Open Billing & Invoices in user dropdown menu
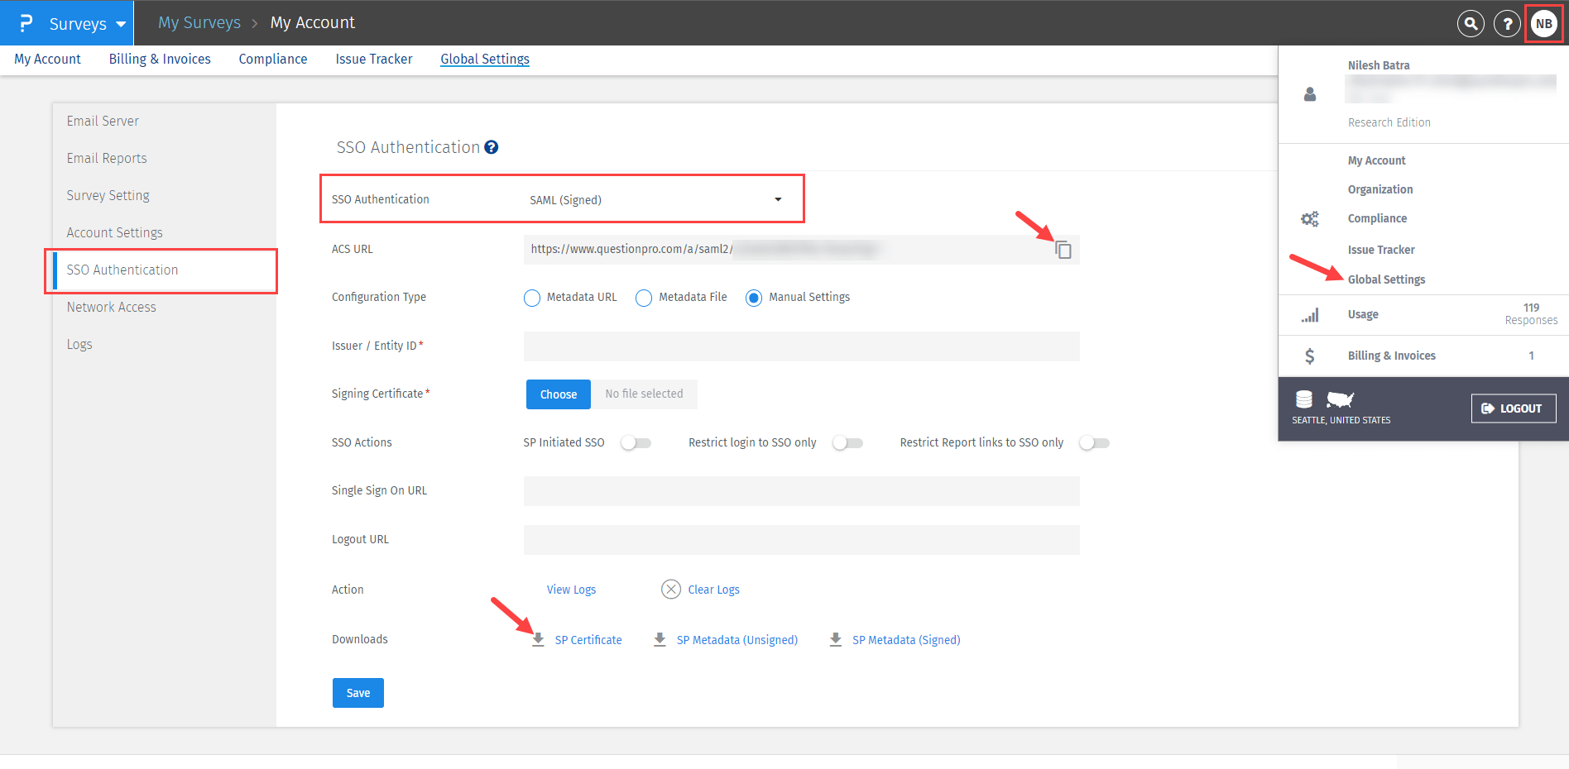Screen dimensions: 1569x769 coord(1392,356)
